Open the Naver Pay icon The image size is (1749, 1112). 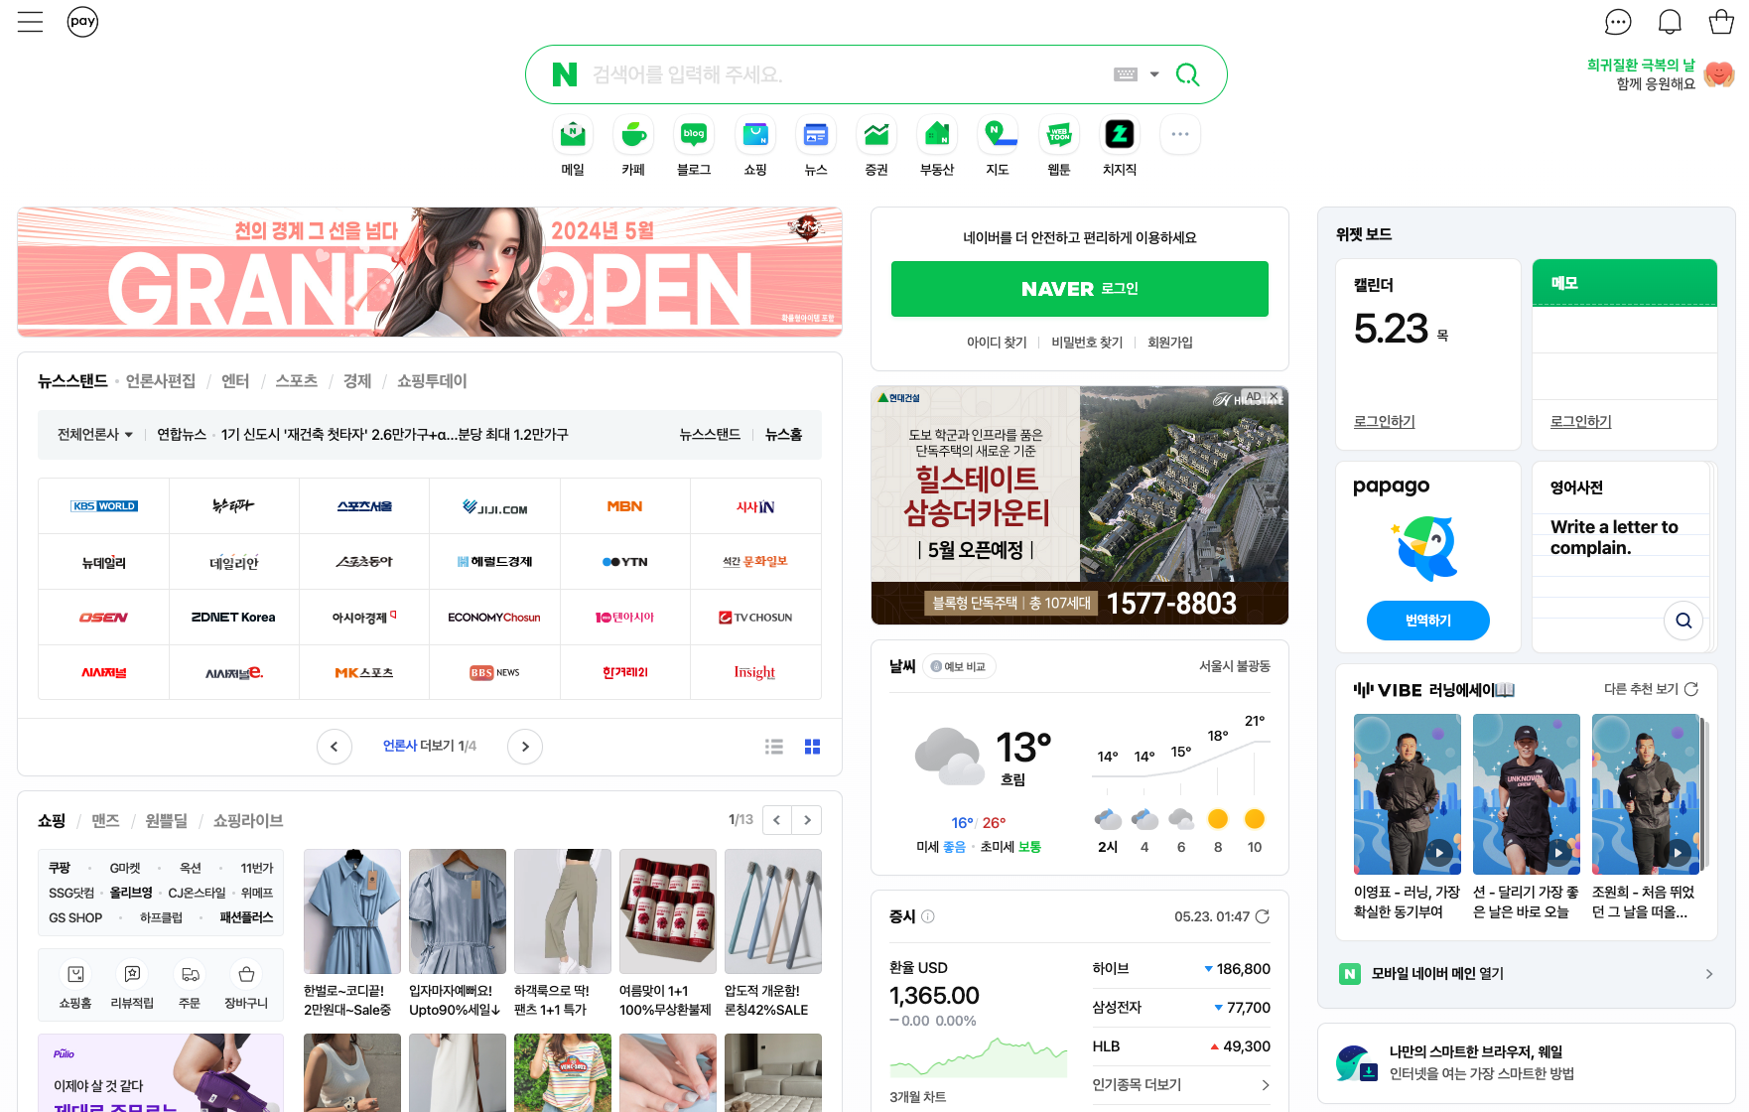[x=82, y=22]
